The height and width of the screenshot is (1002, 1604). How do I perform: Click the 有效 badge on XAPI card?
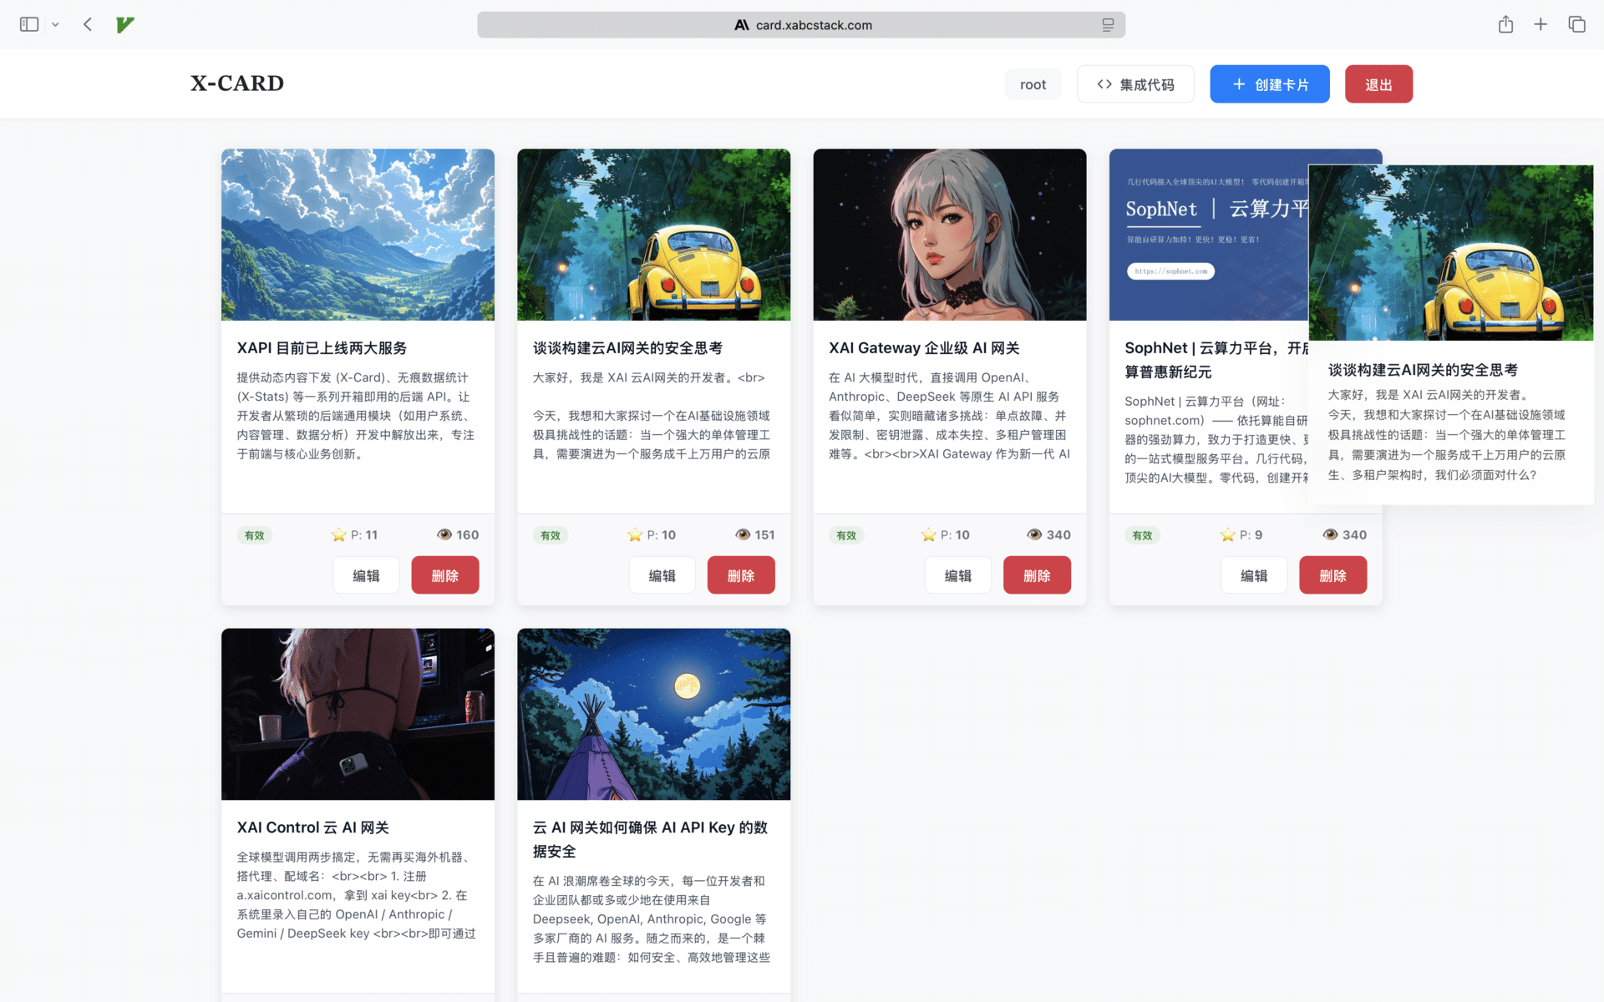coord(255,535)
